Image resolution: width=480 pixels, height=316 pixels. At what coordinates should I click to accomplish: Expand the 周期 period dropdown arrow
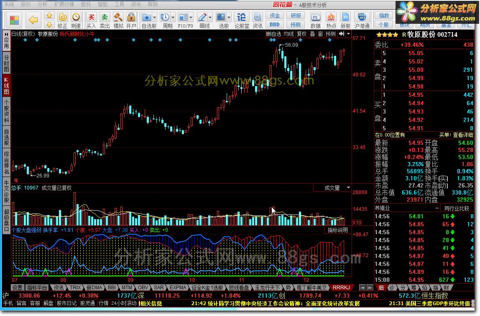(x=173, y=18)
